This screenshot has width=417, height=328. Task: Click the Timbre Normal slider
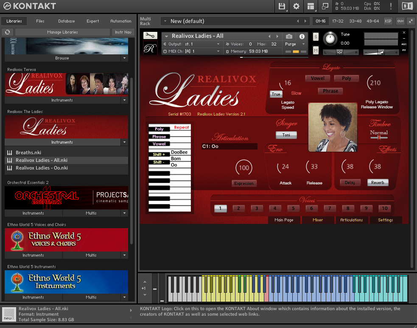(x=379, y=138)
